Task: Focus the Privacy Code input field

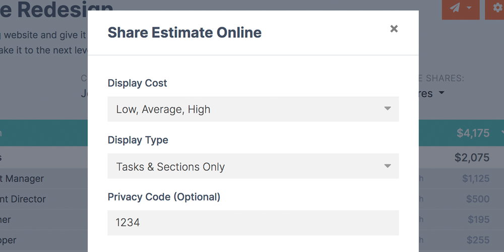Action: tap(253, 222)
